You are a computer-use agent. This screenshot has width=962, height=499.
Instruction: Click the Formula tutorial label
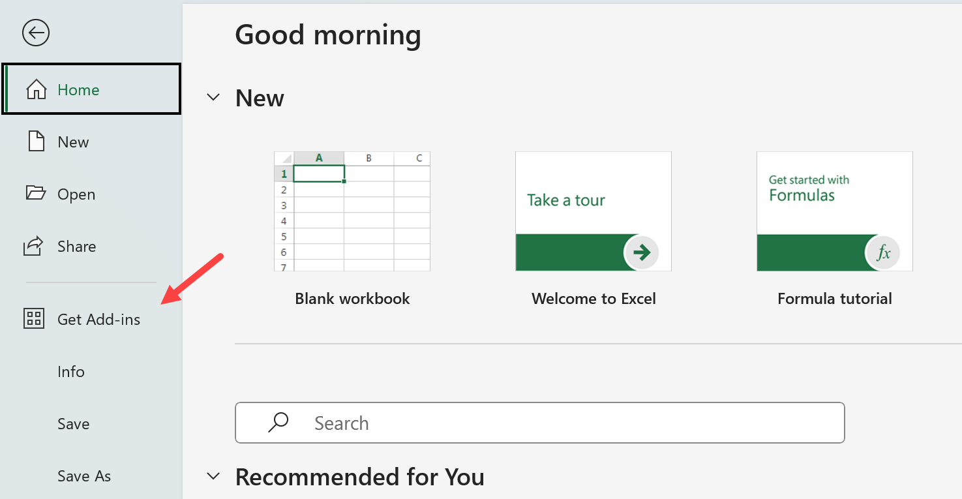834,299
